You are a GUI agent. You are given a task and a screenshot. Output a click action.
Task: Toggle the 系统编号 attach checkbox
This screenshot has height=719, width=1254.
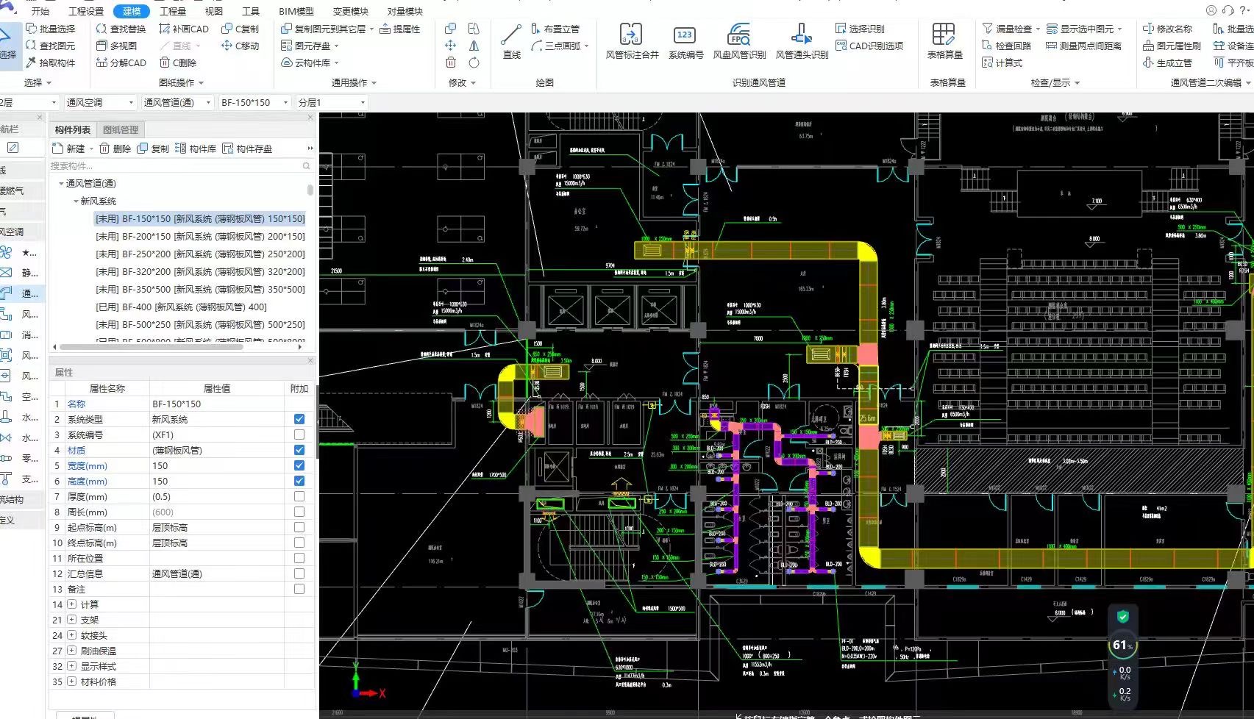[x=299, y=434]
